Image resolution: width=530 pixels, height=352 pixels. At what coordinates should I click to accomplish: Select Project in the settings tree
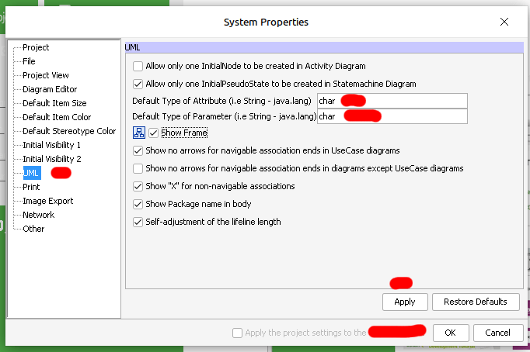[36, 47]
